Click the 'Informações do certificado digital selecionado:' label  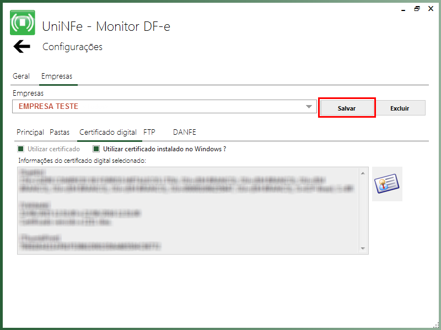[x=82, y=161]
